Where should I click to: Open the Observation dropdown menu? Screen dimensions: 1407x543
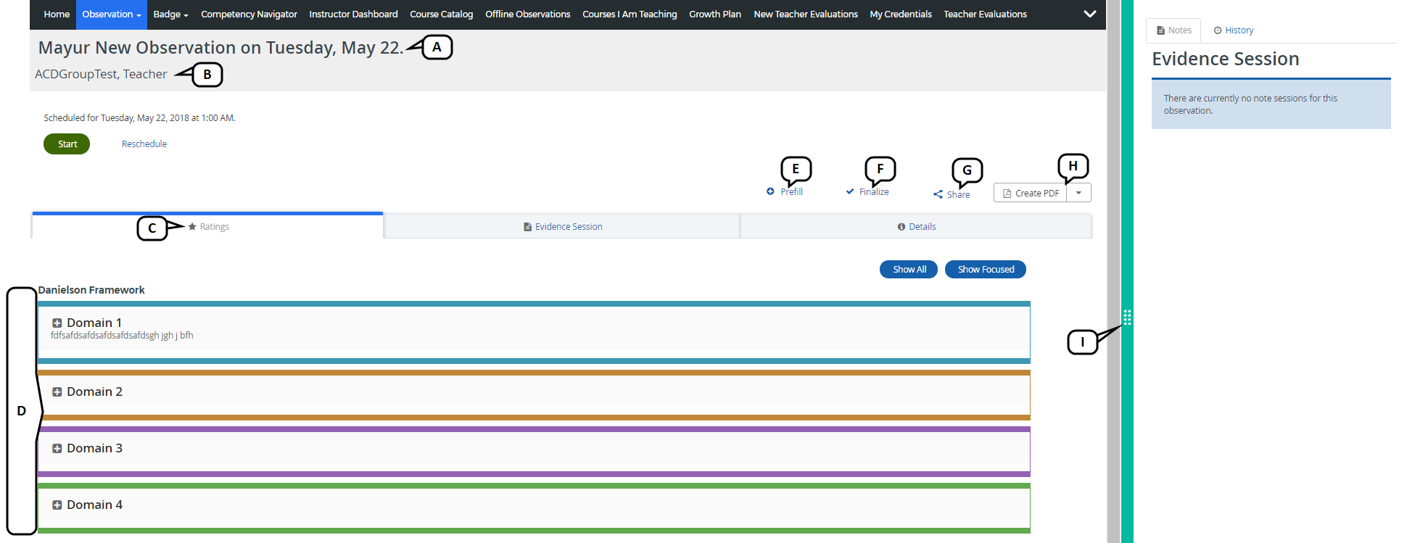(x=111, y=14)
